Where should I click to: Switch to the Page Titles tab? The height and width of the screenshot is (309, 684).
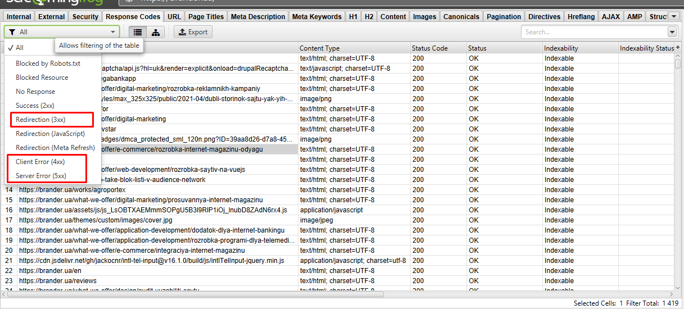tap(206, 17)
